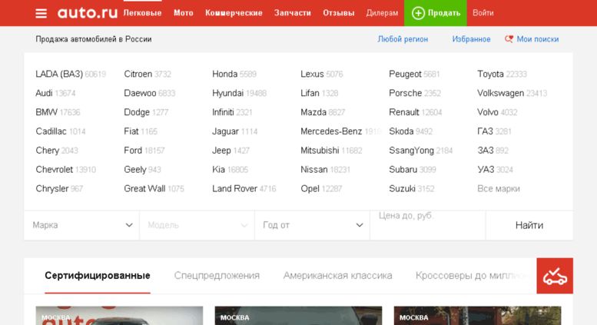Image resolution: width=597 pixels, height=325 pixels.
Task: Open the Peugeot brand listings
Action: pos(405,75)
